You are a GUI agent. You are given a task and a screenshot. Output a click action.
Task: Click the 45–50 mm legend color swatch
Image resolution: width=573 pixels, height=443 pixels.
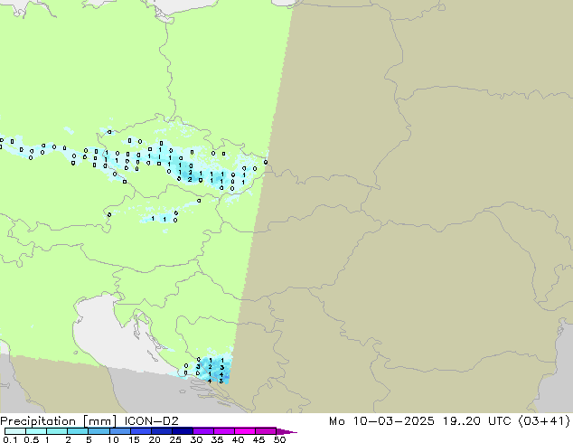(x=266, y=431)
